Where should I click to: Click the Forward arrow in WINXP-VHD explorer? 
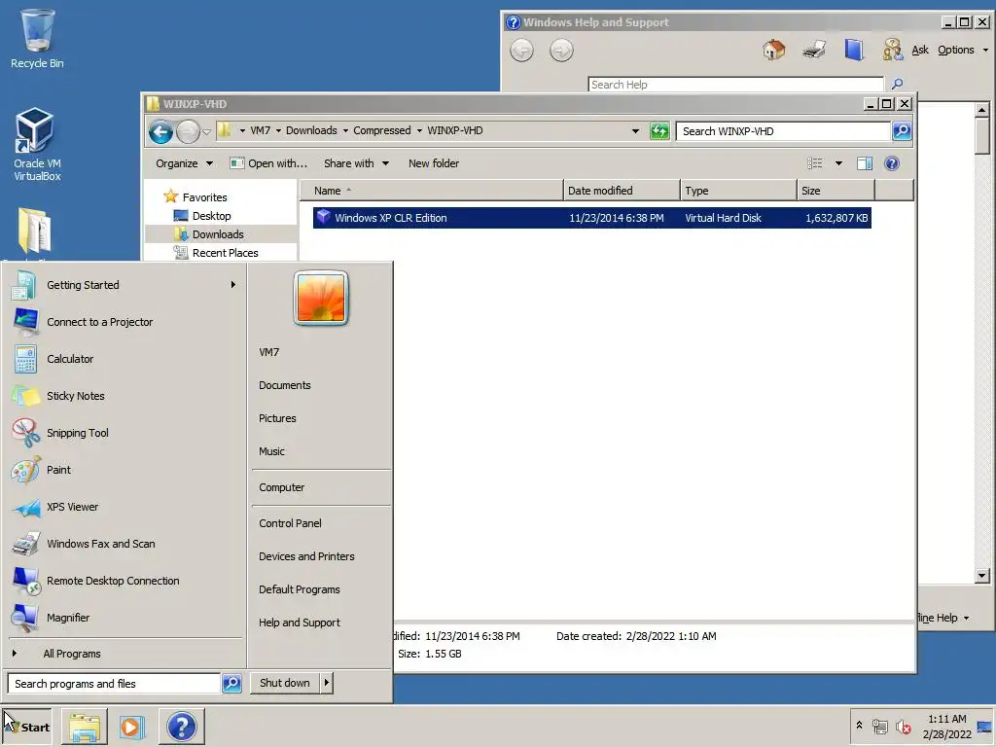[188, 131]
